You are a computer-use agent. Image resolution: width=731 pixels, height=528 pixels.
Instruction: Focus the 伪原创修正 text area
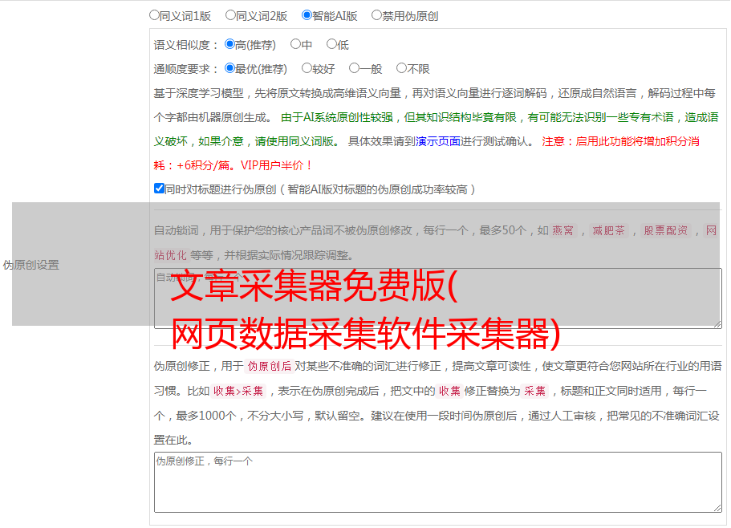437,481
